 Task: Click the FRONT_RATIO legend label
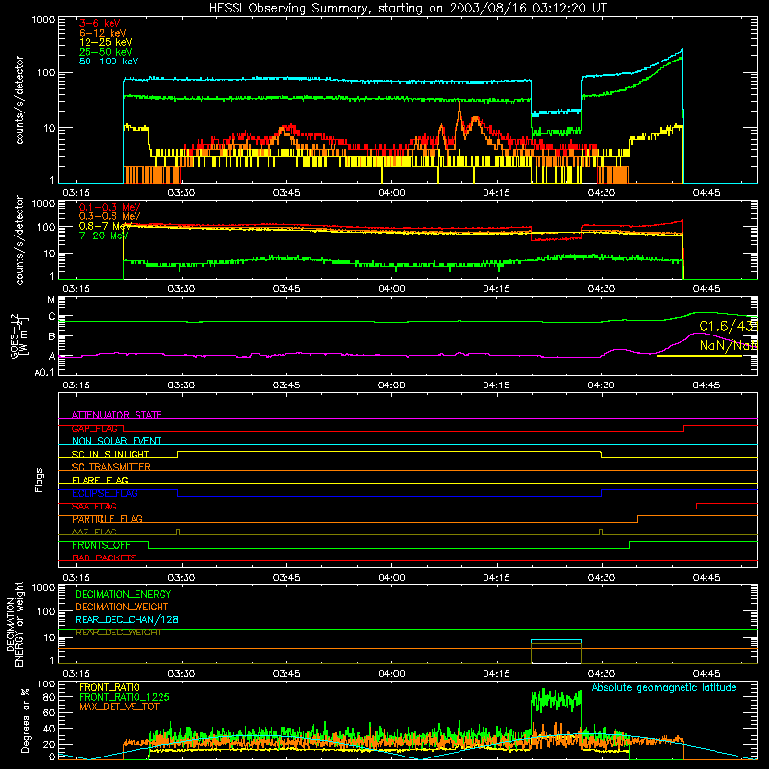(110, 687)
